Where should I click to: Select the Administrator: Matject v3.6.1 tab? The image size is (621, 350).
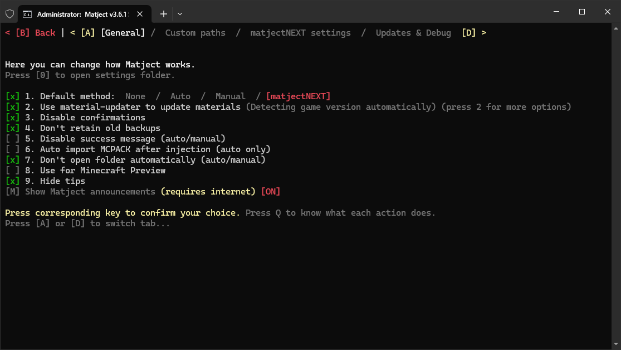pos(85,14)
